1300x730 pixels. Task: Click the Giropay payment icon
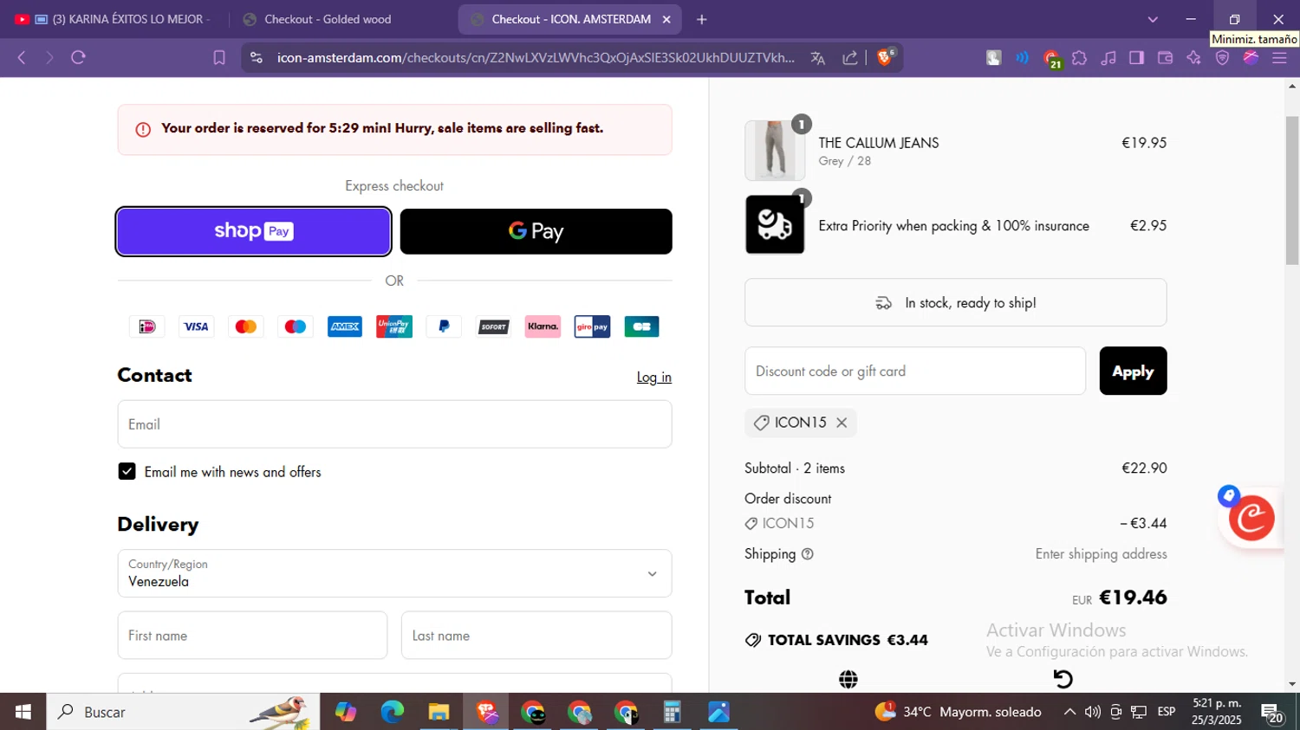click(592, 326)
